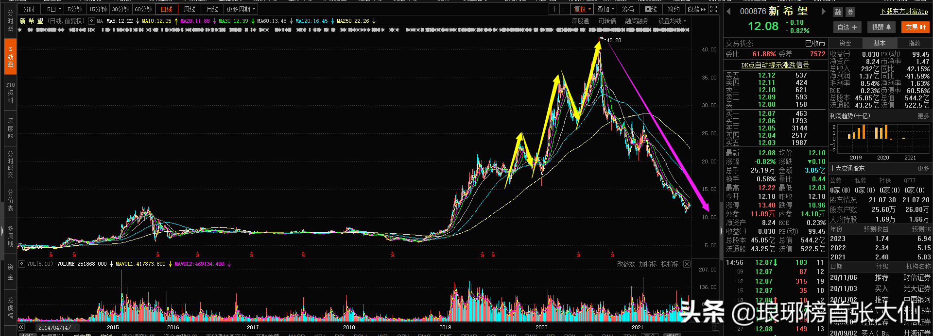Open 分时图 sidebar panel

coord(10,21)
